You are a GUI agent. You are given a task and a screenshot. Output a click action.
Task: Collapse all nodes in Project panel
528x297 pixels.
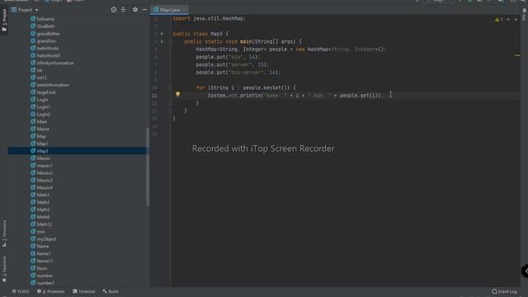pyautogui.click(x=123, y=10)
